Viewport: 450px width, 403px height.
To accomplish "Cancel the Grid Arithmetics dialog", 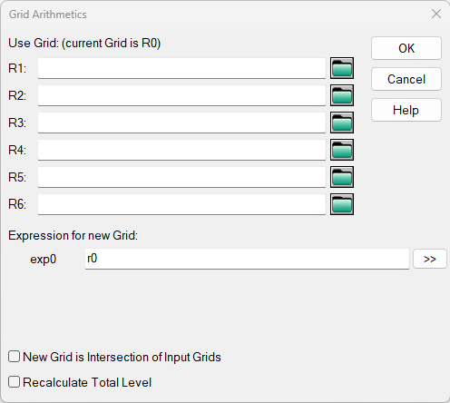I will pos(406,79).
